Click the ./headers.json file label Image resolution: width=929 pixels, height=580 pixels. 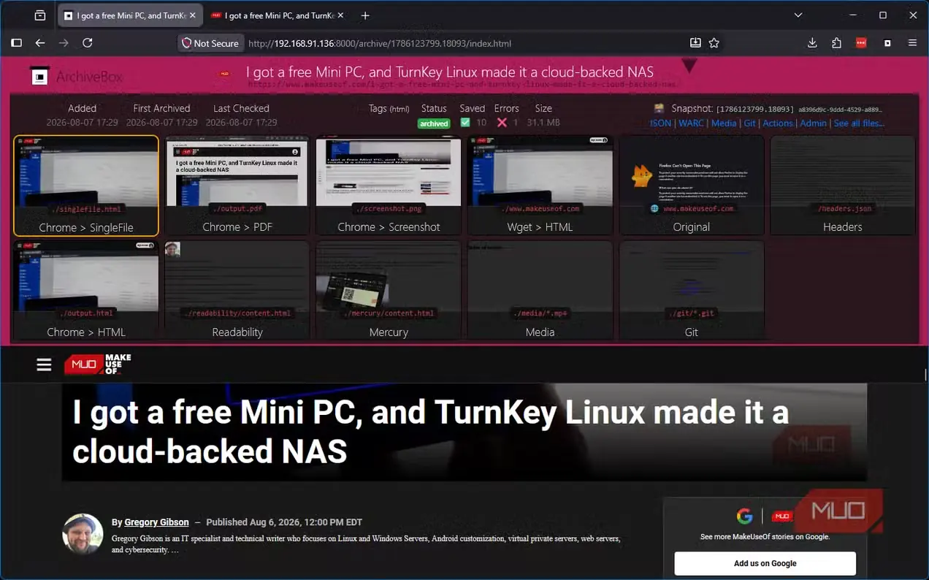pyautogui.click(x=843, y=209)
